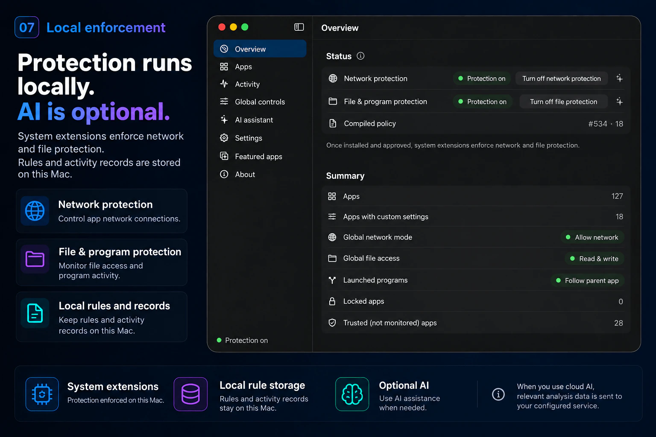The image size is (656, 437).
Task: Click the padlock icon beside Locked apps
Action: (332, 301)
